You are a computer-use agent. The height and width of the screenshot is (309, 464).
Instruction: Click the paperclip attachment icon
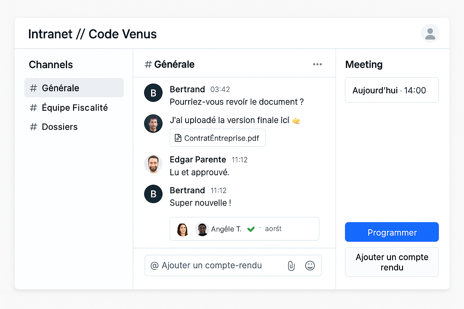(291, 266)
